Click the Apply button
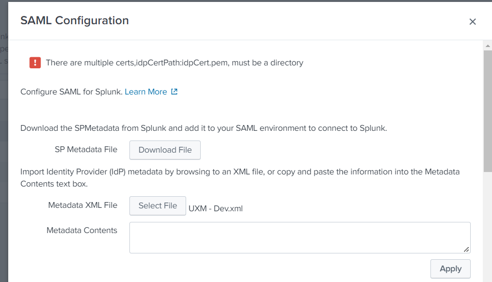This screenshot has height=282, width=492. 450,268
